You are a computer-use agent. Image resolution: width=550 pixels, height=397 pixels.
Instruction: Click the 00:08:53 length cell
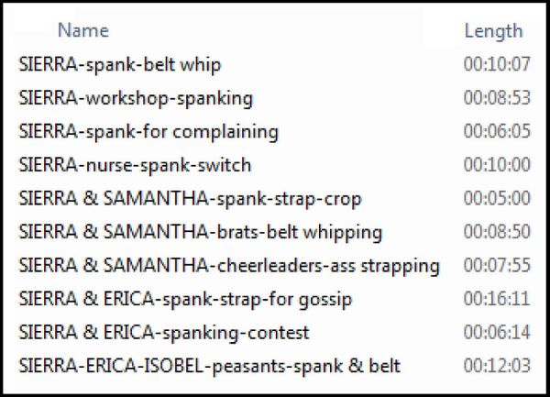[497, 98]
